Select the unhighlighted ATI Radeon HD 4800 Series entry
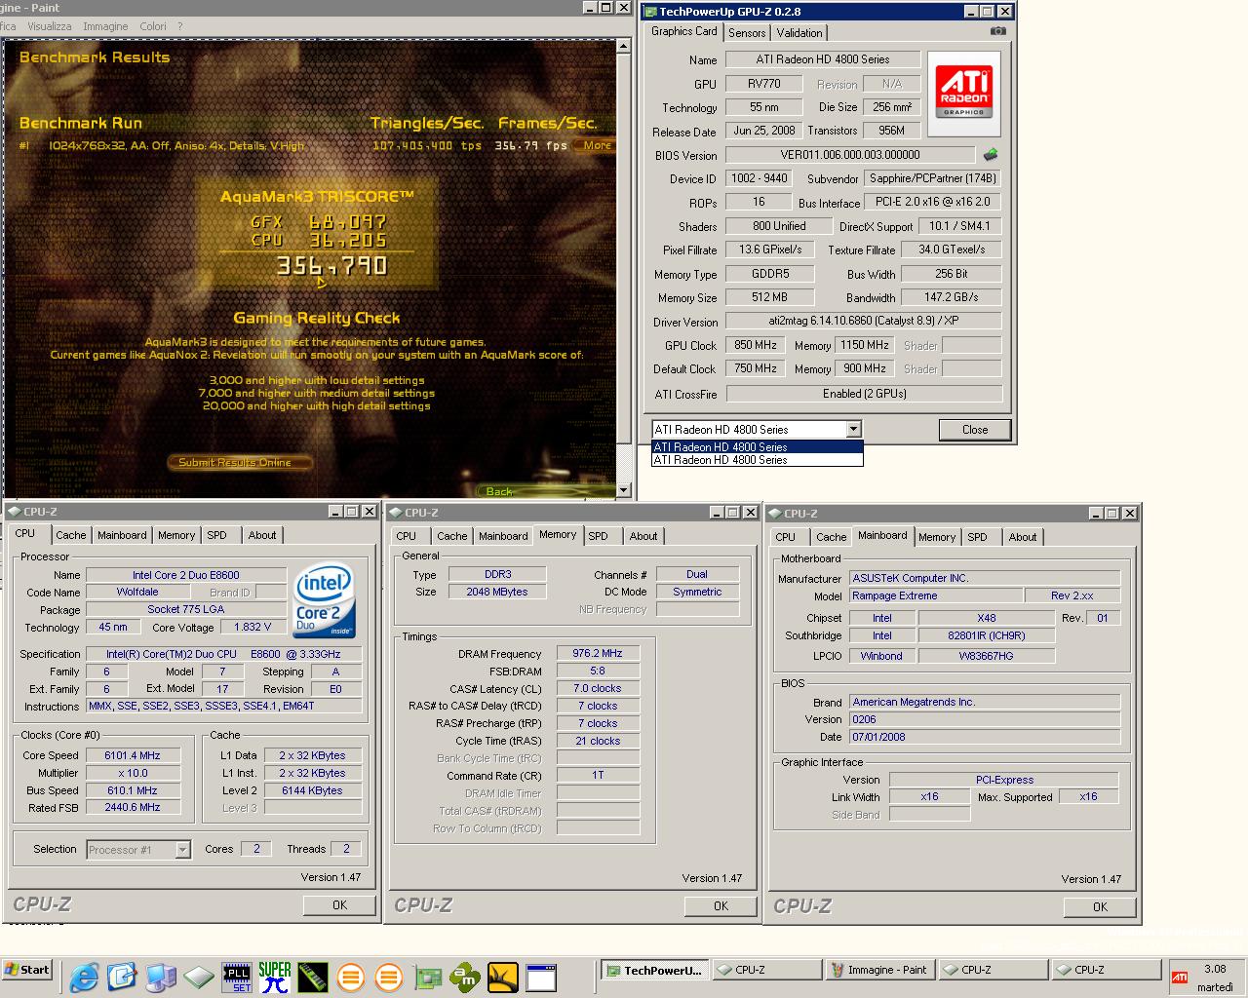This screenshot has width=1248, height=998. click(x=757, y=460)
